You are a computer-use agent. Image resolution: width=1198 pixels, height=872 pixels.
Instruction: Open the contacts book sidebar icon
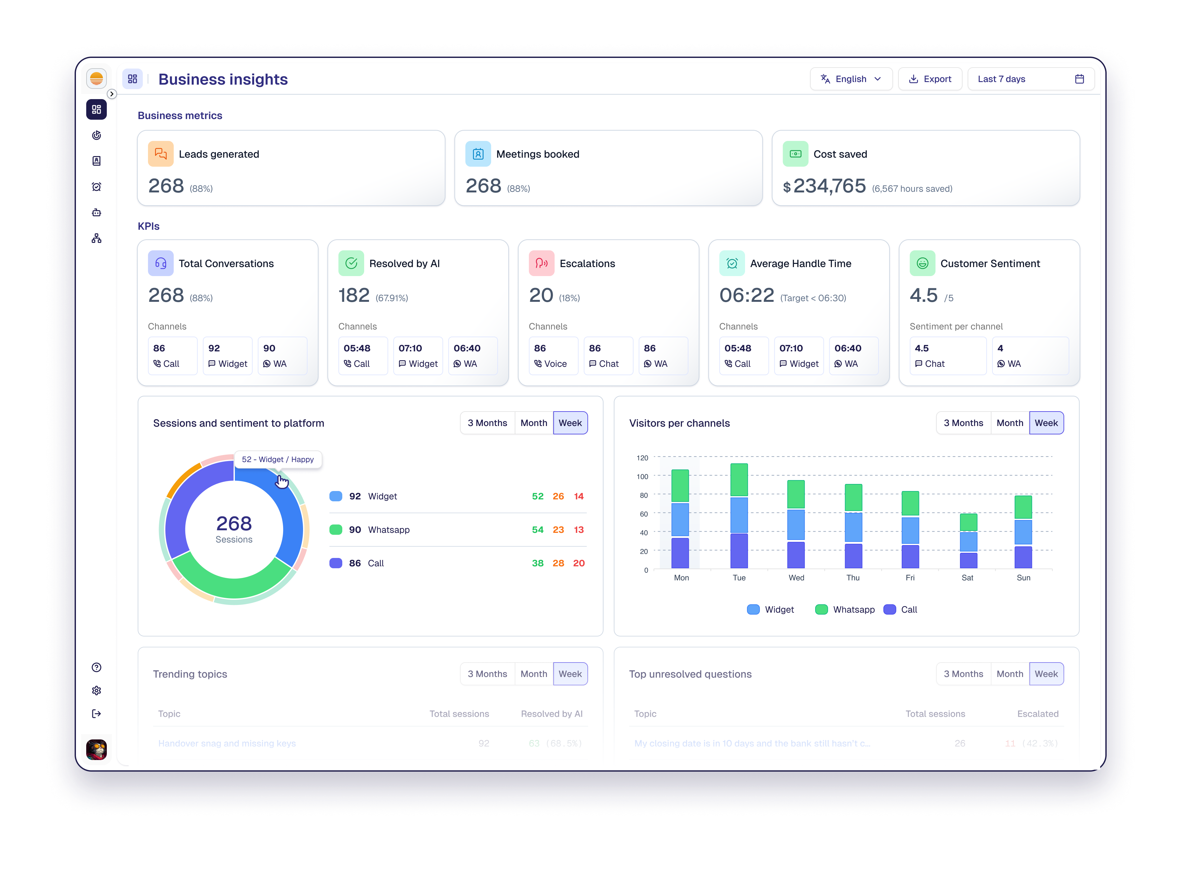pos(96,161)
